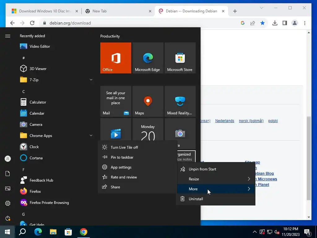Click the Office tile
The image size is (317, 238).
coord(116,58)
